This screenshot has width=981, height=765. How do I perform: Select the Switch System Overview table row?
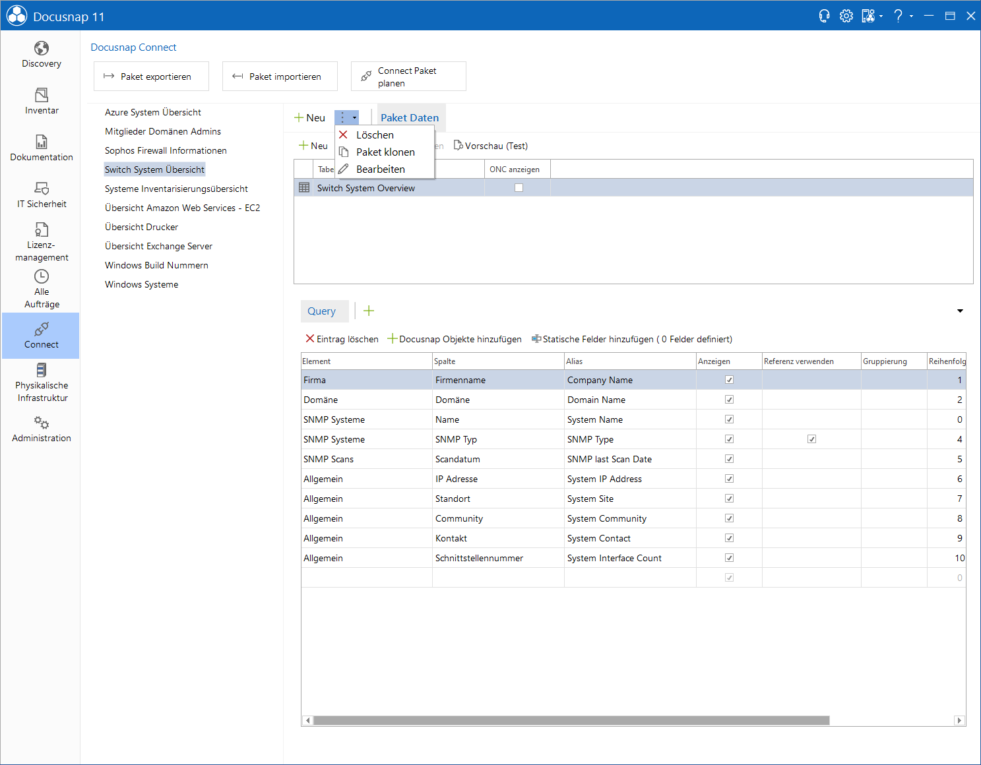click(633, 188)
